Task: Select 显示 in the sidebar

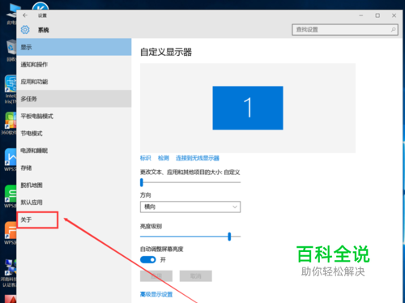Action: point(74,47)
